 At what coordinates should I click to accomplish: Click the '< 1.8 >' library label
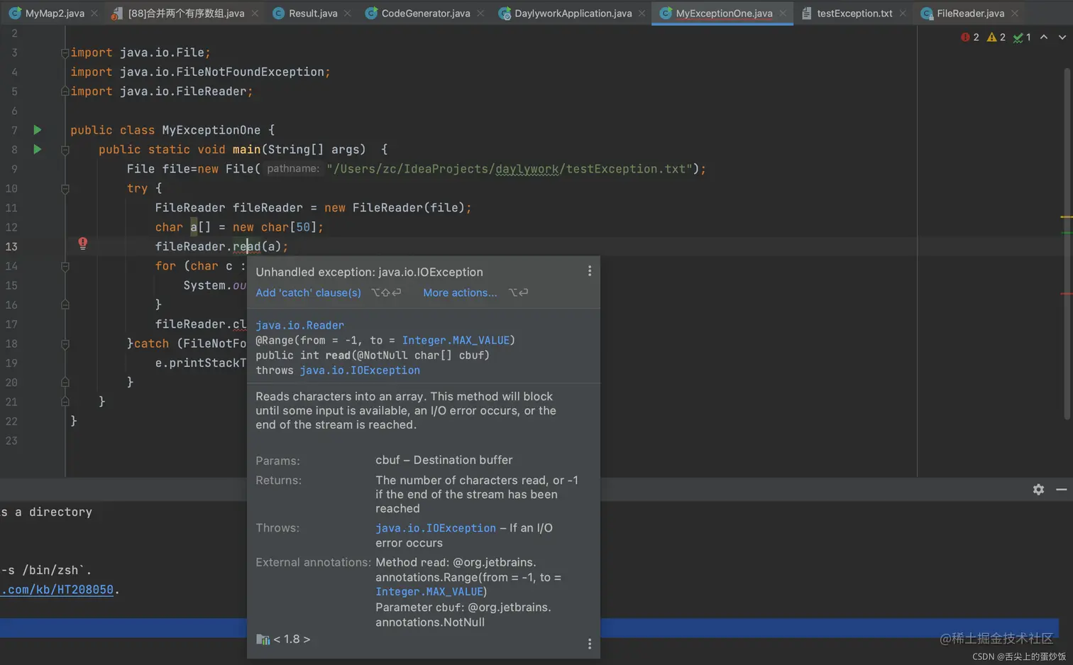[x=292, y=639]
